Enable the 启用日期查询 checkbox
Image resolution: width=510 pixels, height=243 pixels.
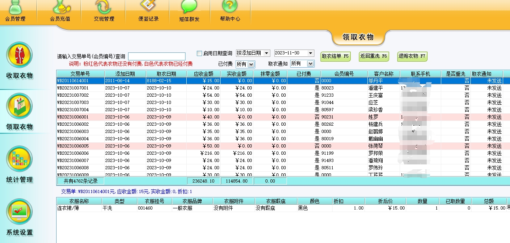pos(199,53)
